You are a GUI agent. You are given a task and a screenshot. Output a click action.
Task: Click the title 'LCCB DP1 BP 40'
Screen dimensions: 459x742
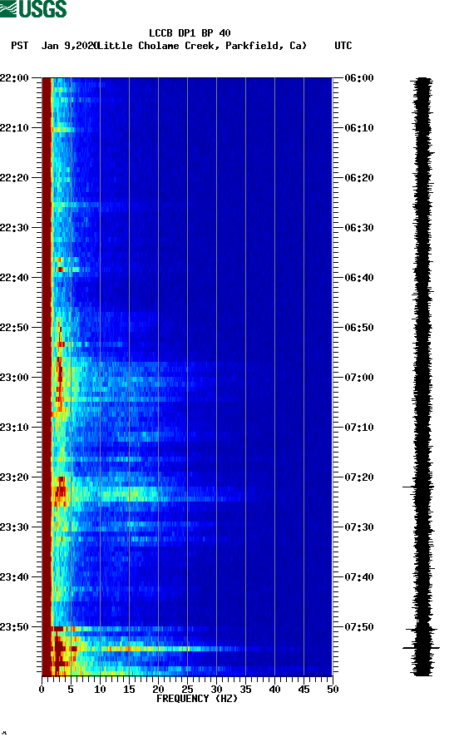pyautogui.click(x=190, y=33)
